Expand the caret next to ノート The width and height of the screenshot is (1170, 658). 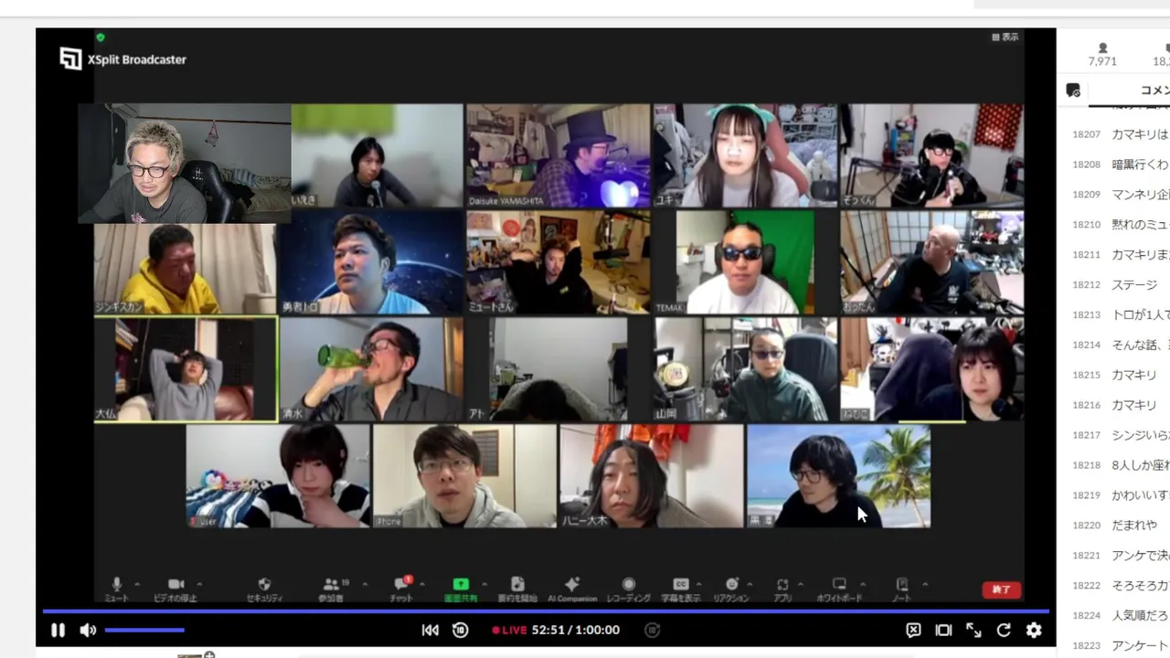pyautogui.click(x=925, y=584)
